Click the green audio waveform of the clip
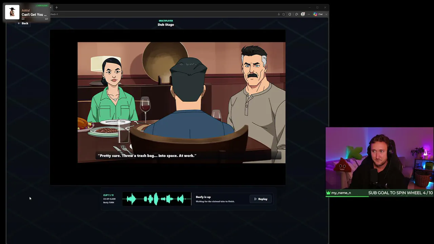The image size is (434, 244). 157,199
